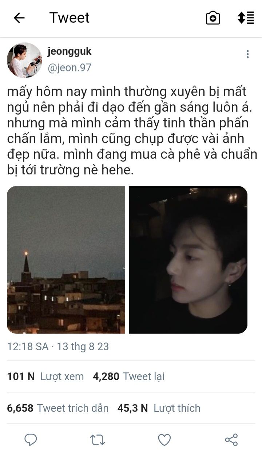Tap the Tweet header title
262x456 pixels.
70,18
